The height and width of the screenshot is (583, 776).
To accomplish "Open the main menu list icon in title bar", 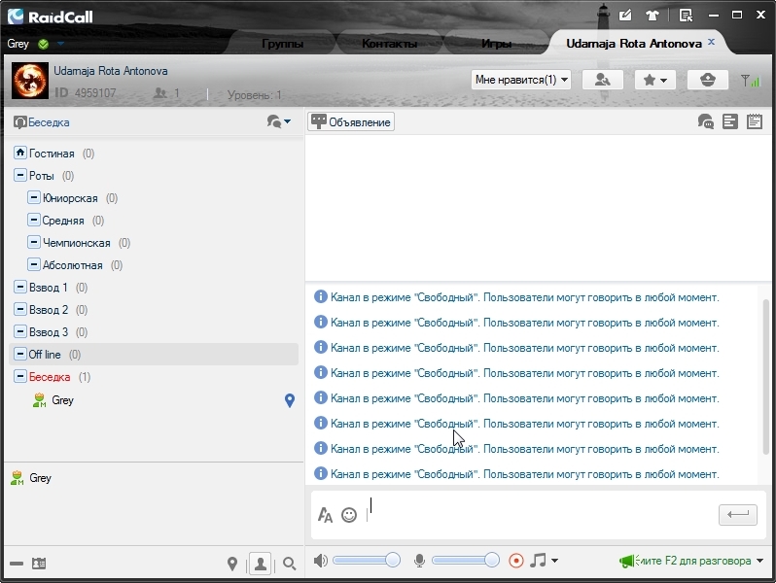I will click(x=686, y=16).
